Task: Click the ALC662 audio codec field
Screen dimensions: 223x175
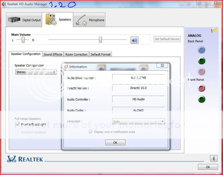Action: coord(139,110)
